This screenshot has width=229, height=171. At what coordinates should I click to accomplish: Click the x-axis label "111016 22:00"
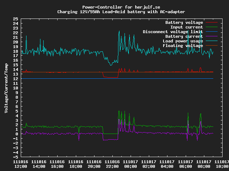tap(112, 164)
